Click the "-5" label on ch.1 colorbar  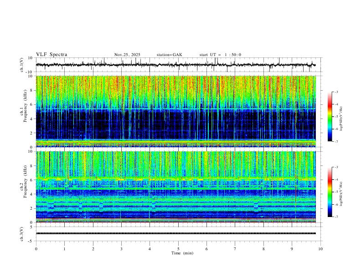(x=336, y=117)
